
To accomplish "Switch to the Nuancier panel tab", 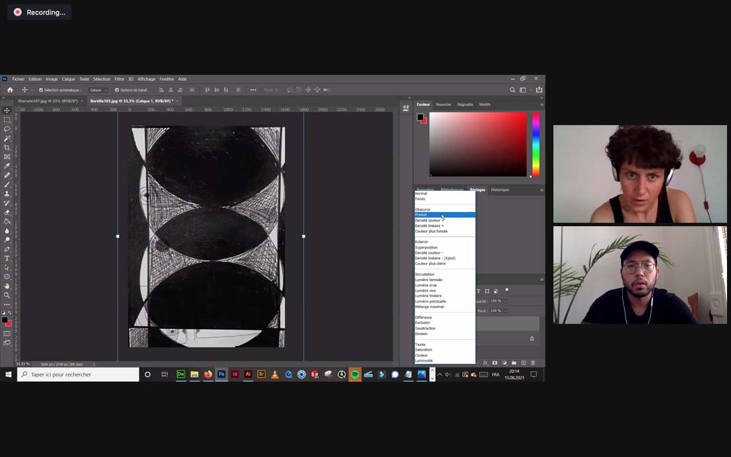I will pos(443,104).
